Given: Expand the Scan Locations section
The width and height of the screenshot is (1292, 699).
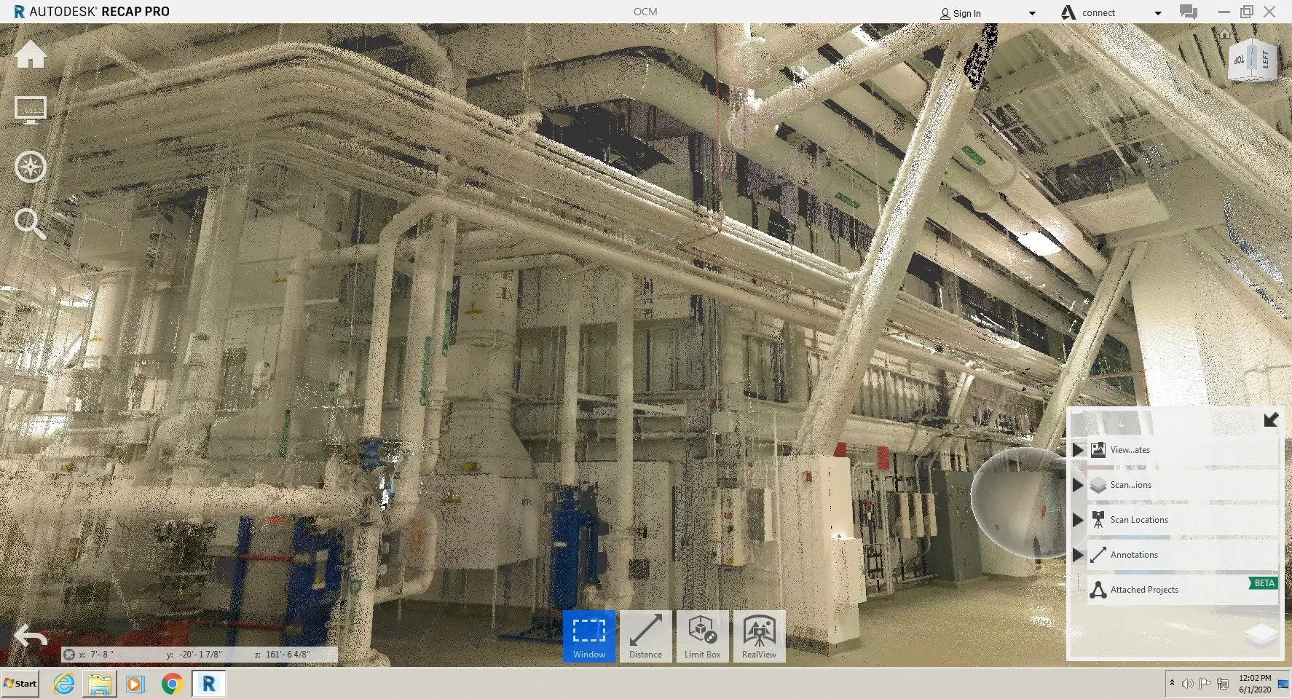Looking at the screenshot, I should (1079, 519).
